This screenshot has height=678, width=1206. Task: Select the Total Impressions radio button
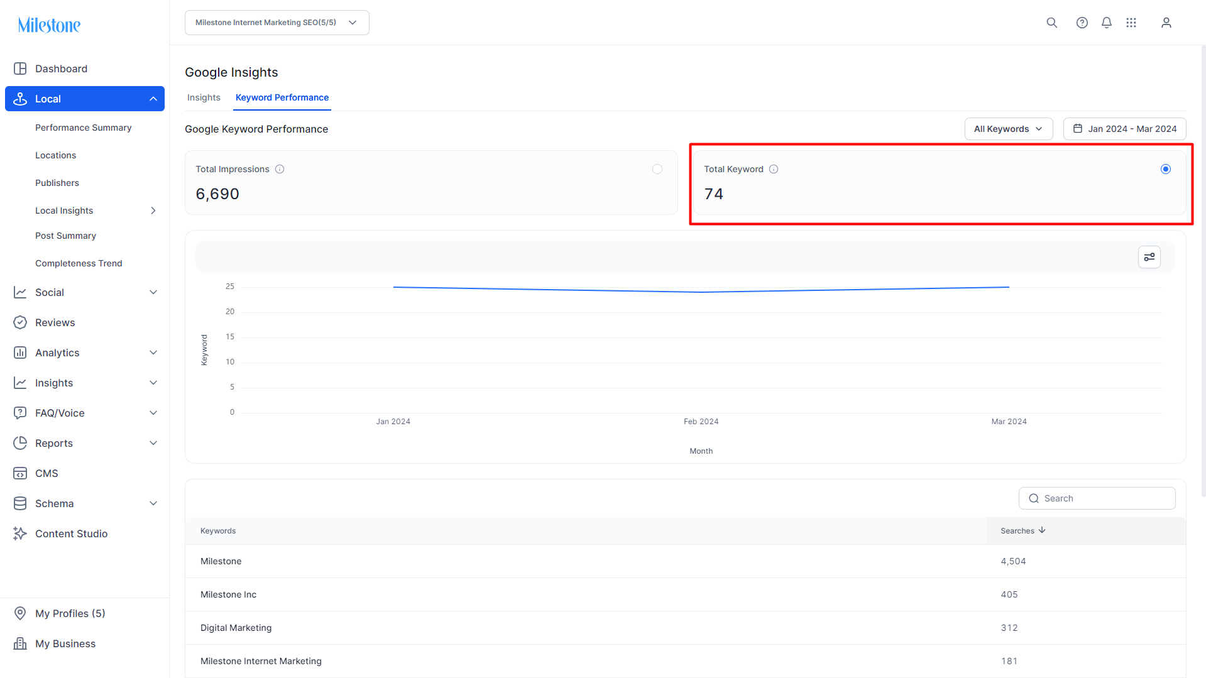tap(657, 169)
